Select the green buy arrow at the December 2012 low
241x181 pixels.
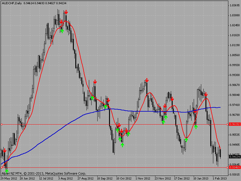tap(186, 140)
